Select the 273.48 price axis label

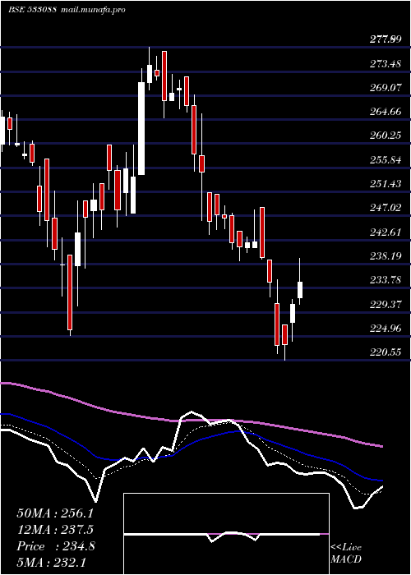tap(386, 64)
